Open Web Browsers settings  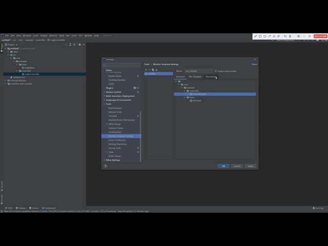pyautogui.click(x=115, y=108)
